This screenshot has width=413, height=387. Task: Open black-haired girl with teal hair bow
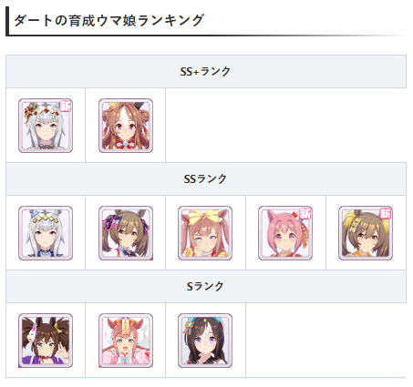coord(205,341)
